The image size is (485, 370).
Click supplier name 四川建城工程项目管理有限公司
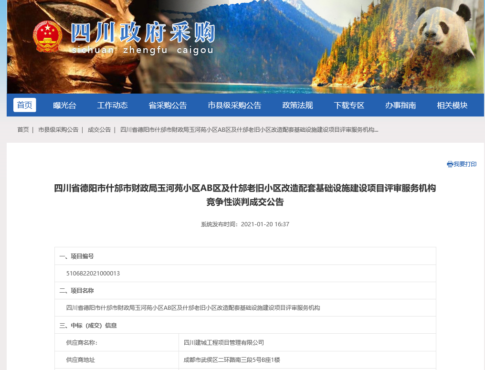[224, 343]
